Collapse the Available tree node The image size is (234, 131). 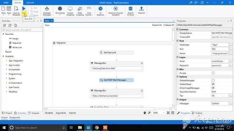point(3,56)
